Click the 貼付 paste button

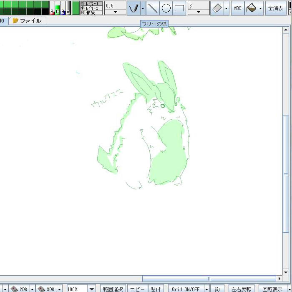(x=156, y=289)
